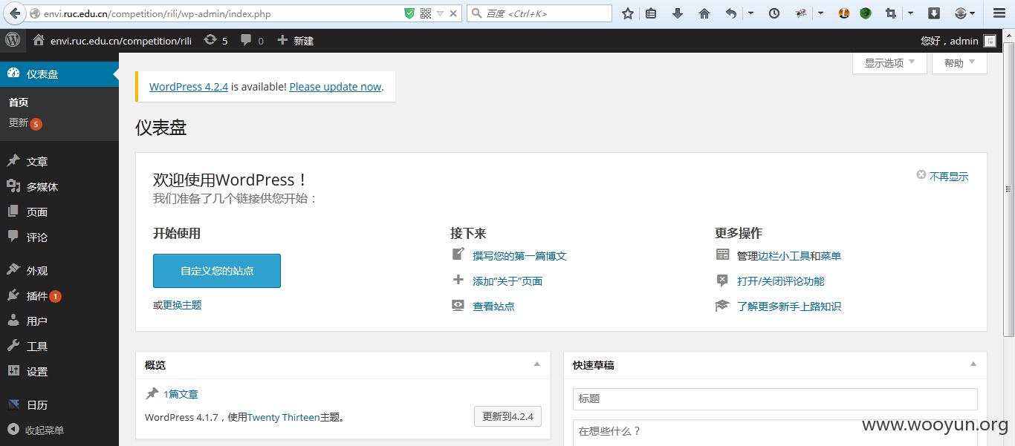Click the green shield icon in address bar
Image resolution: width=1015 pixels, height=446 pixels.
point(409,13)
